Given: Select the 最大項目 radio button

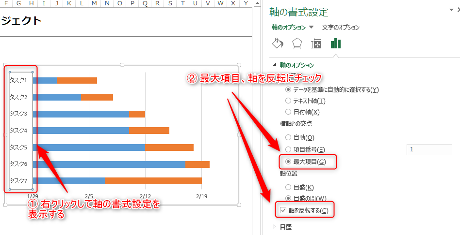Looking at the screenshot, I should (289, 162).
